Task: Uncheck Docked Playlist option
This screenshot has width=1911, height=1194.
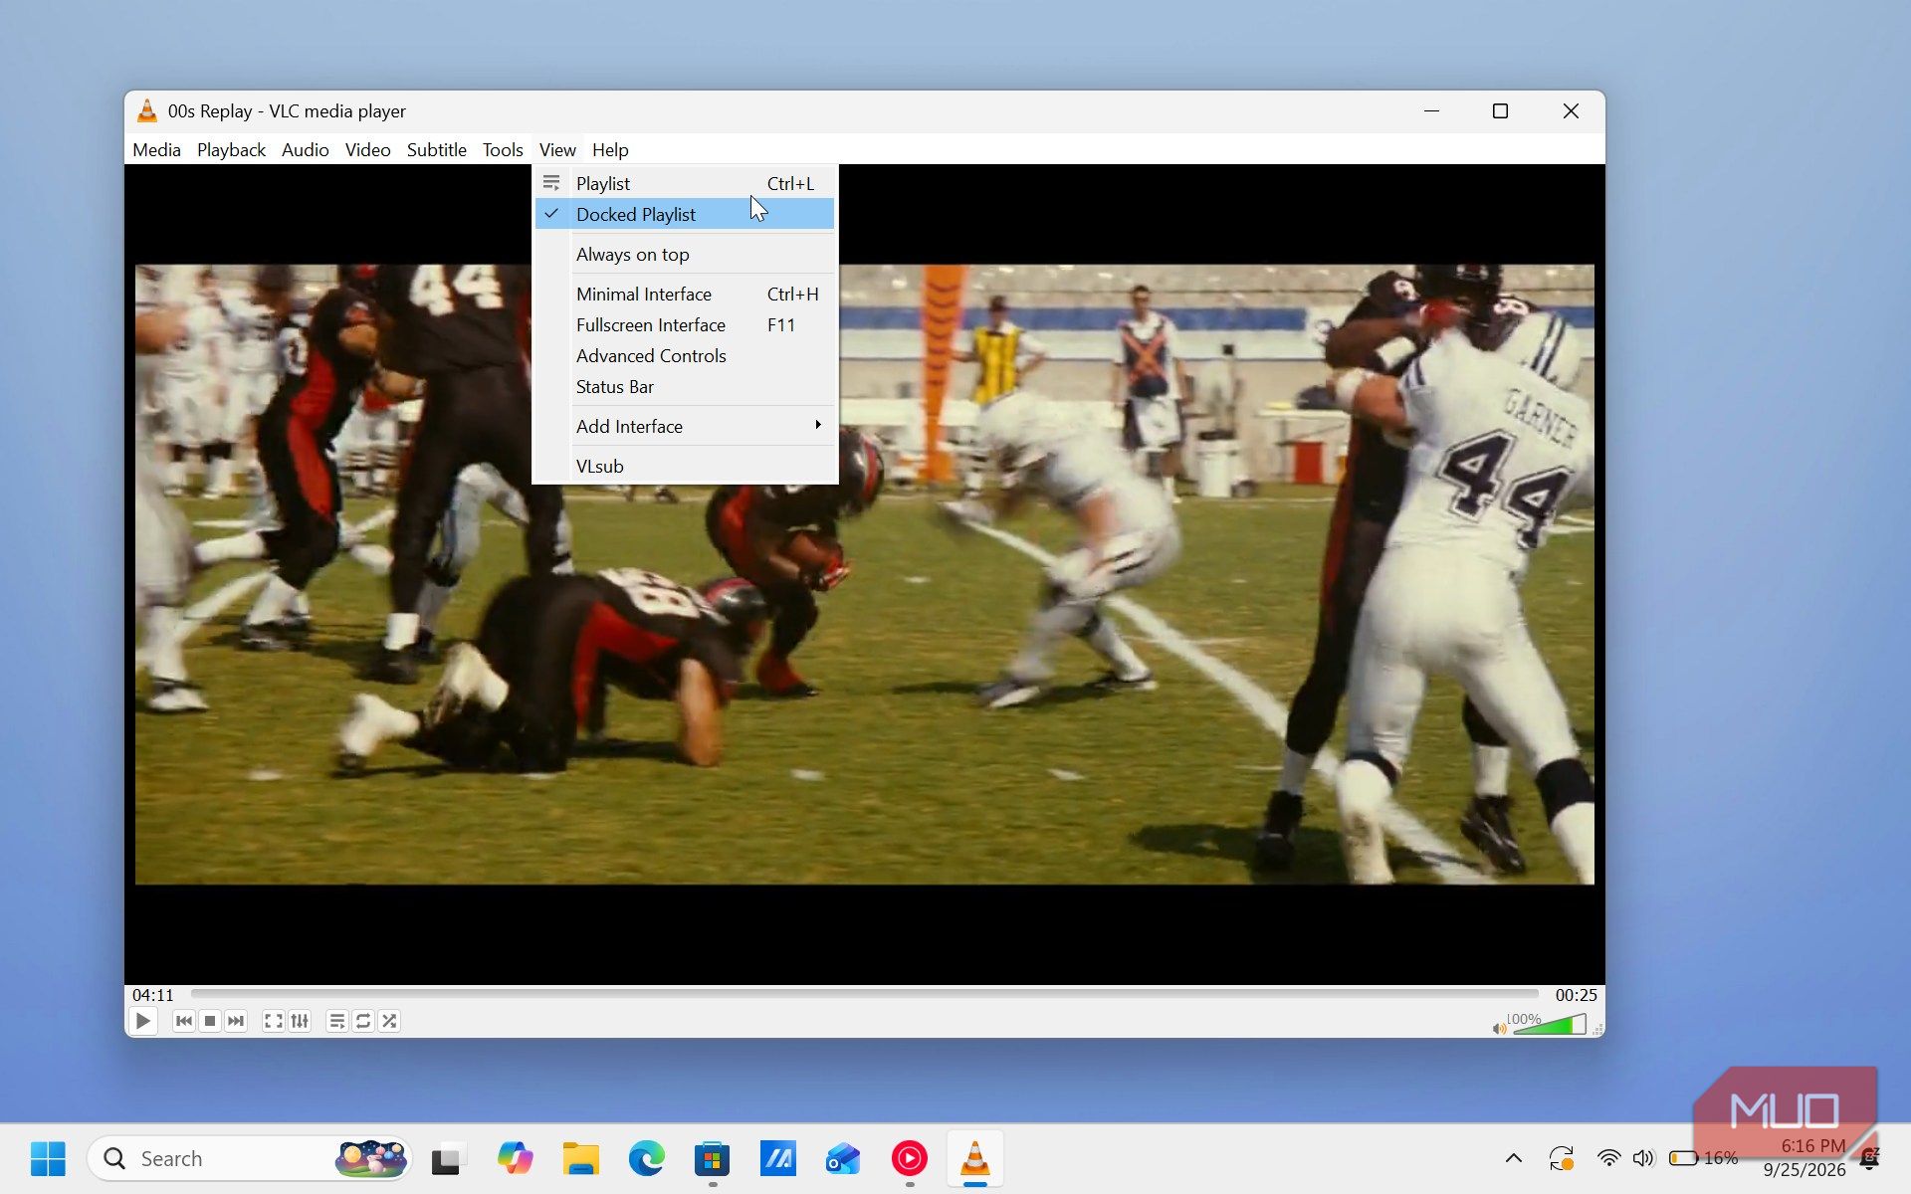Action: (685, 214)
